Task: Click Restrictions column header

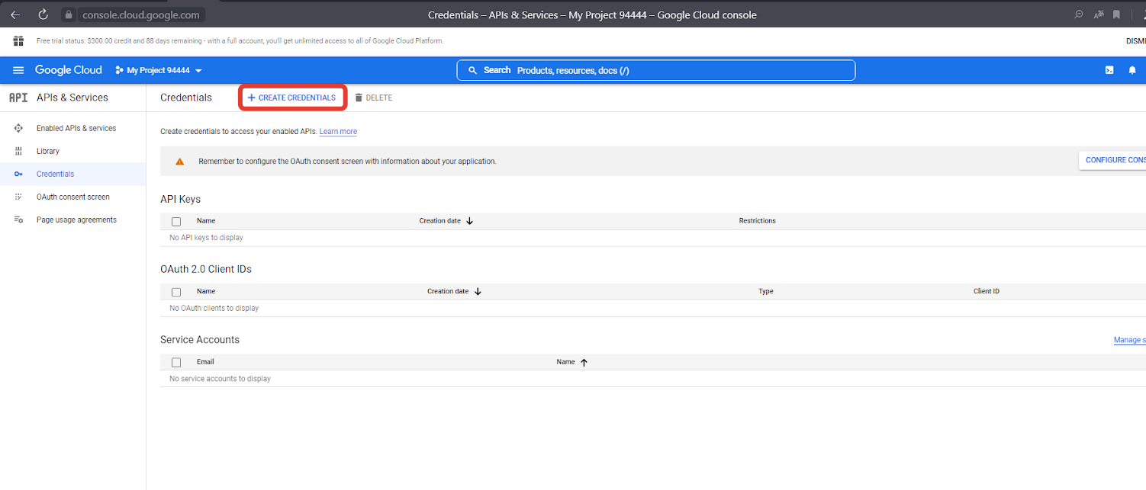Action: [757, 221]
